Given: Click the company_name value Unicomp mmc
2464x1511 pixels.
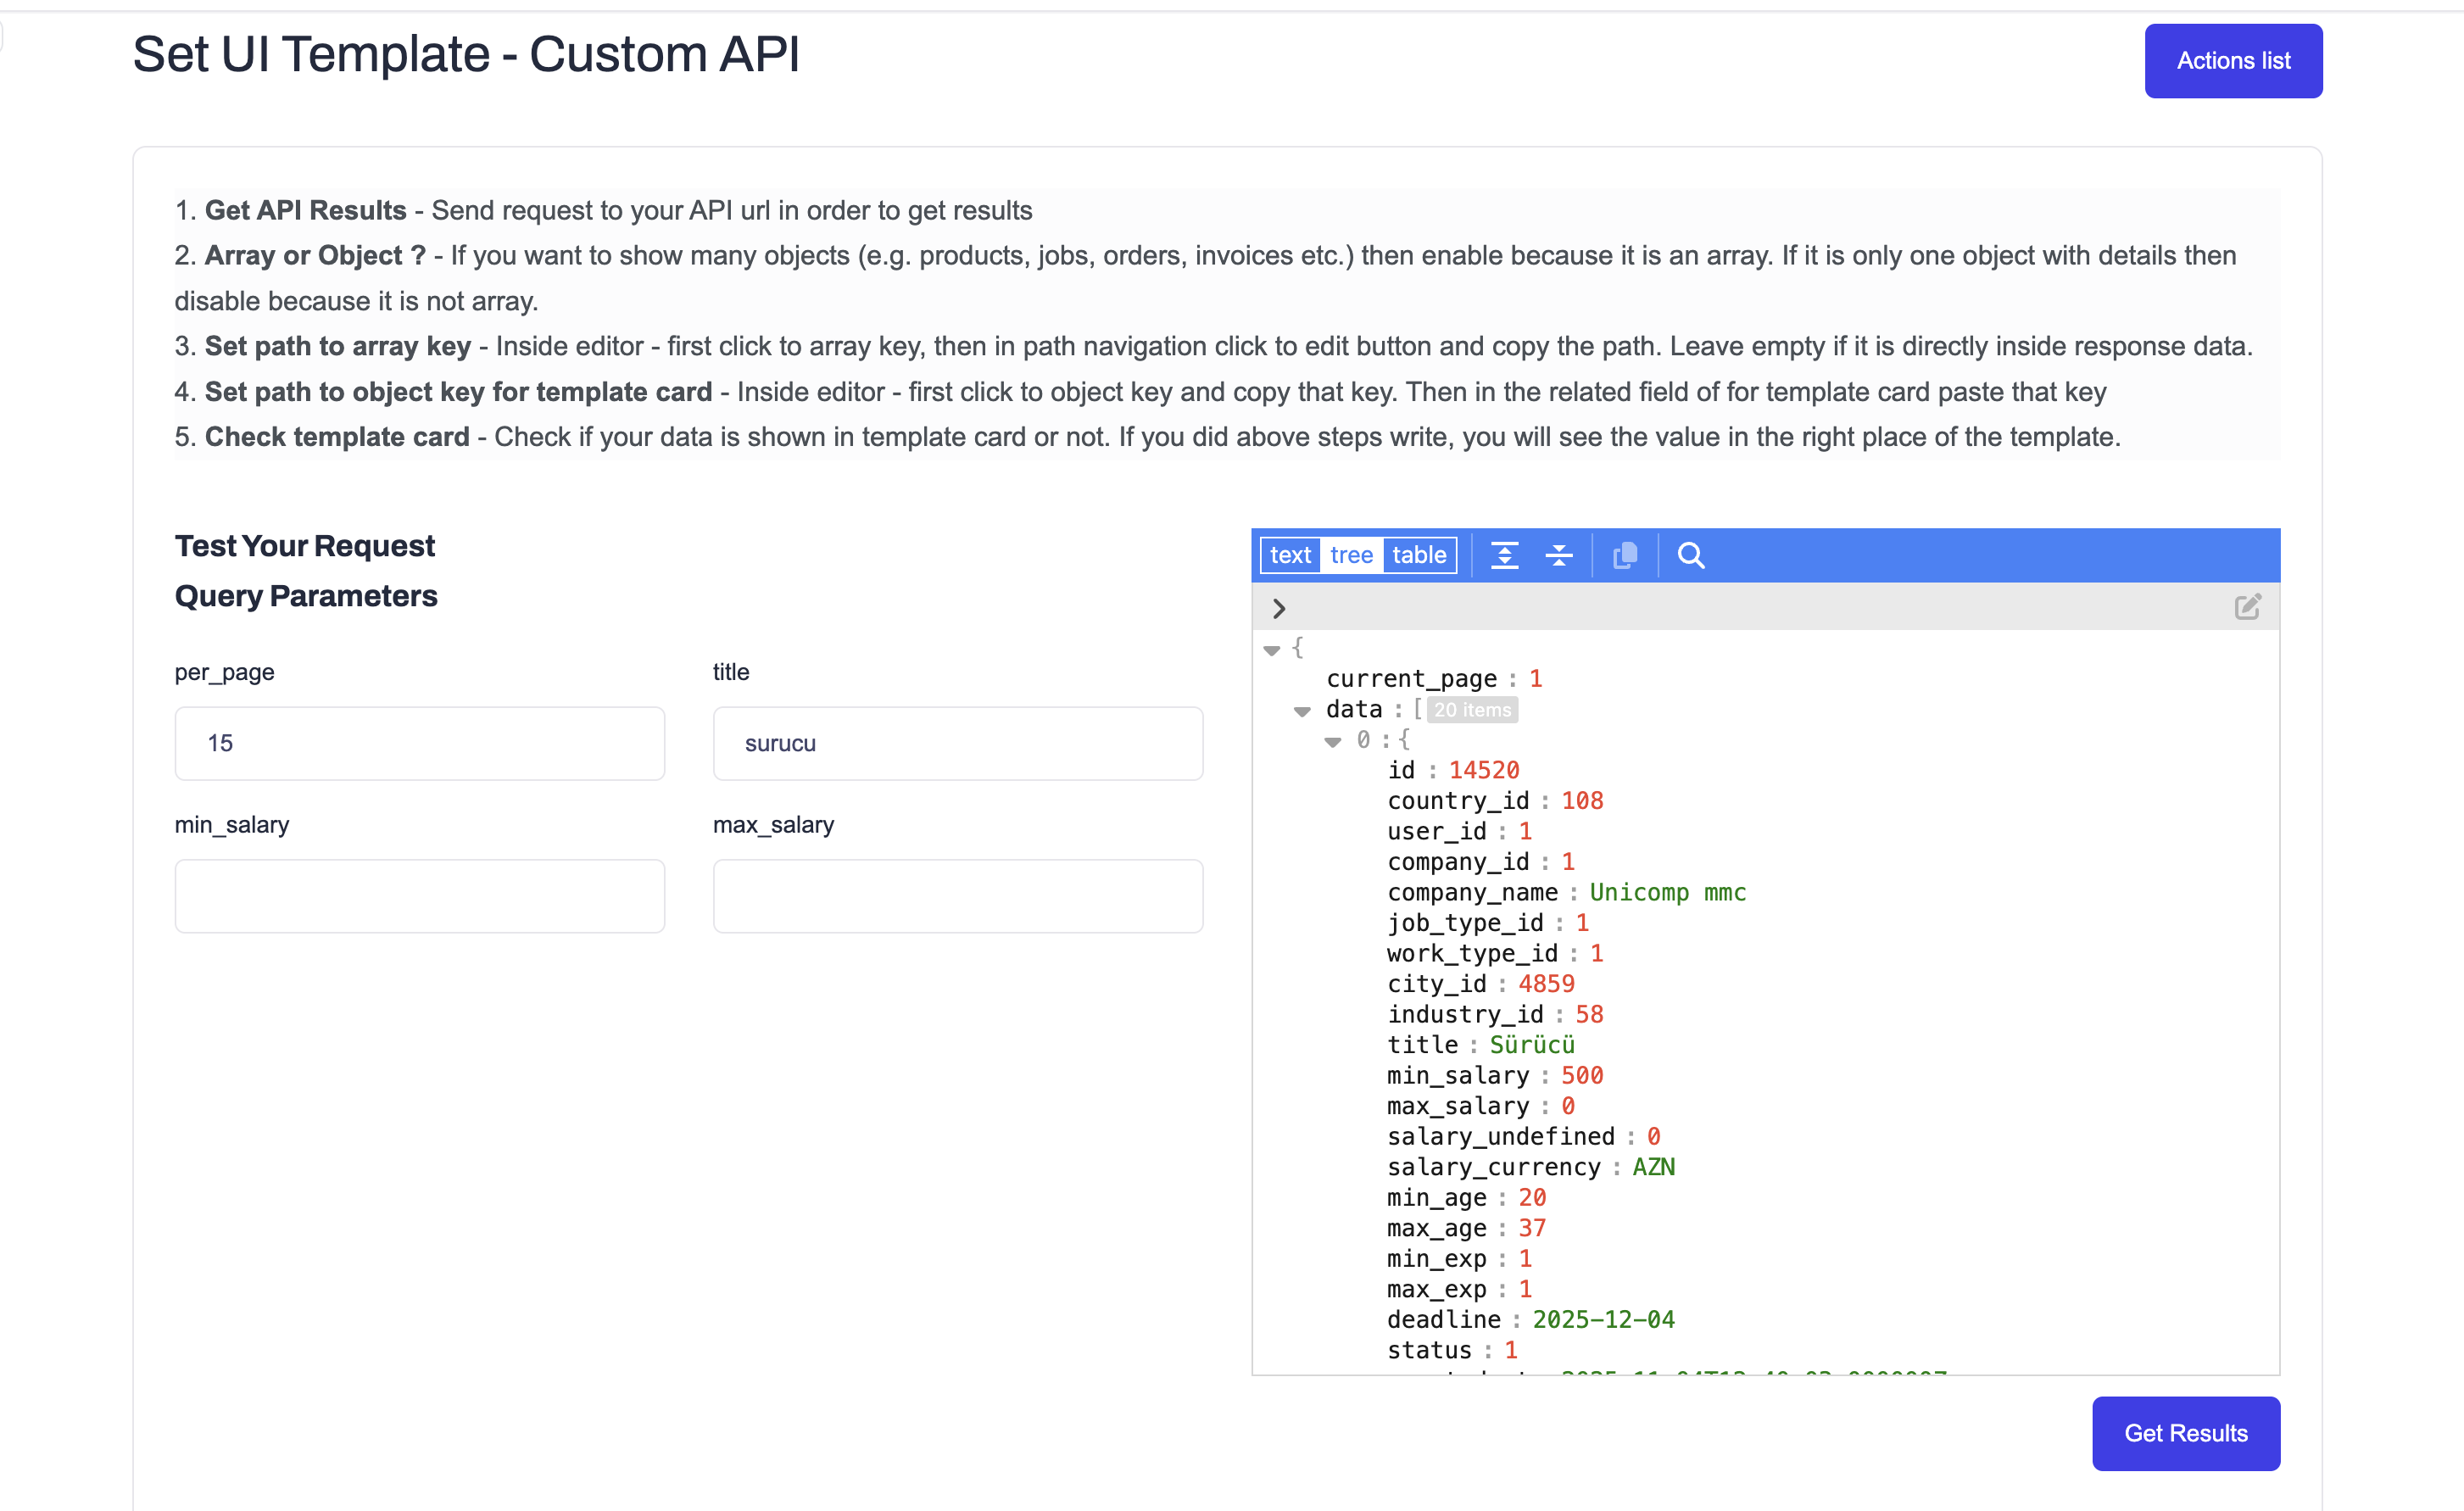Looking at the screenshot, I should [1667, 892].
